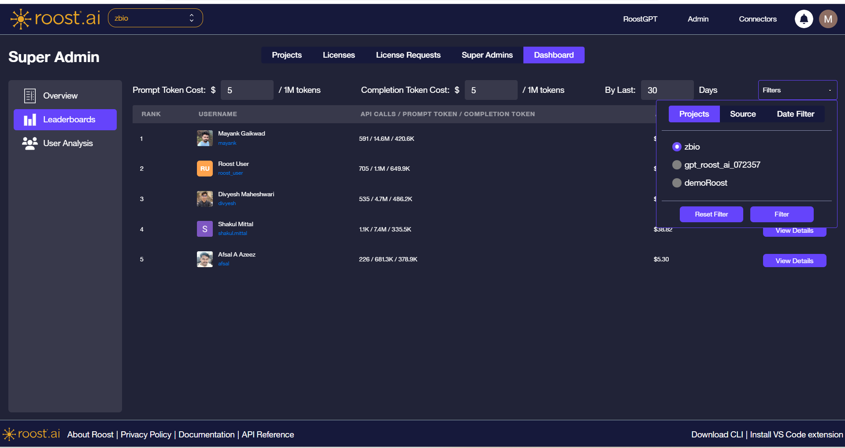
Task: Click Mayank Gaikwad's profile picture
Action: pos(204,138)
